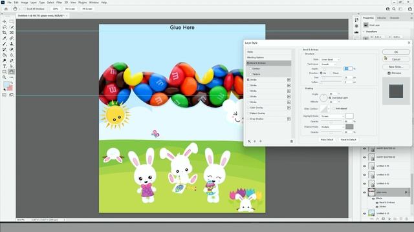The height and width of the screenshot is (232, 414).
Task: Click the Make Default button
Action: (327, 140)
